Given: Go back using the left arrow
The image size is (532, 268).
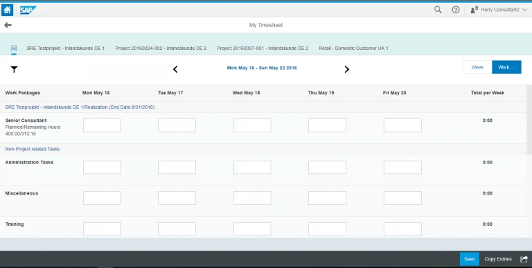Looking at the screenshot, I should click(8, 25).
